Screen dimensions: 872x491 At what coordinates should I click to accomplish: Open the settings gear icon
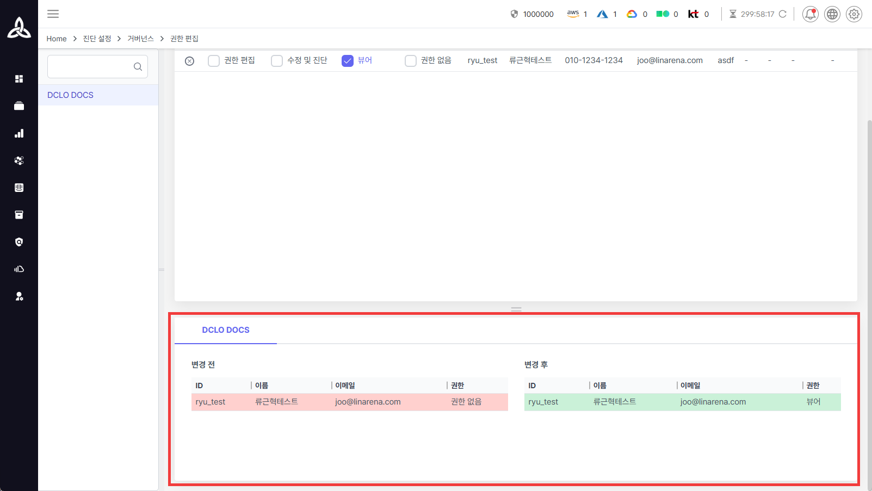854,14
